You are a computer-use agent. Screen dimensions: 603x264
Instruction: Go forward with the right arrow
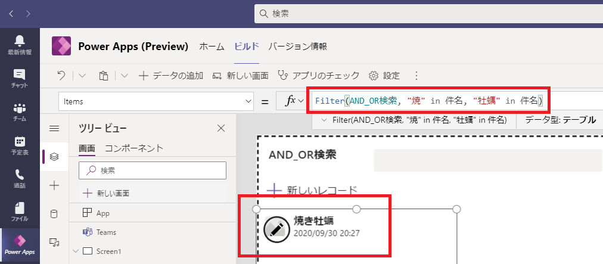coord(28,14)
